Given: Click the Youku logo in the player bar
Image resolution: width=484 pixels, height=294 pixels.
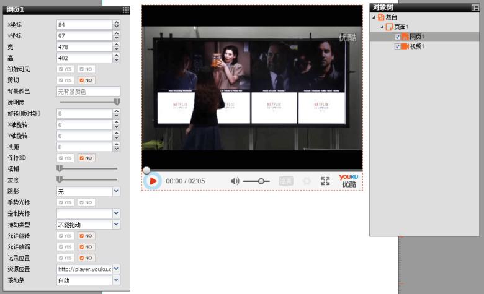Looking at the screenshot, I should [348, 180].
